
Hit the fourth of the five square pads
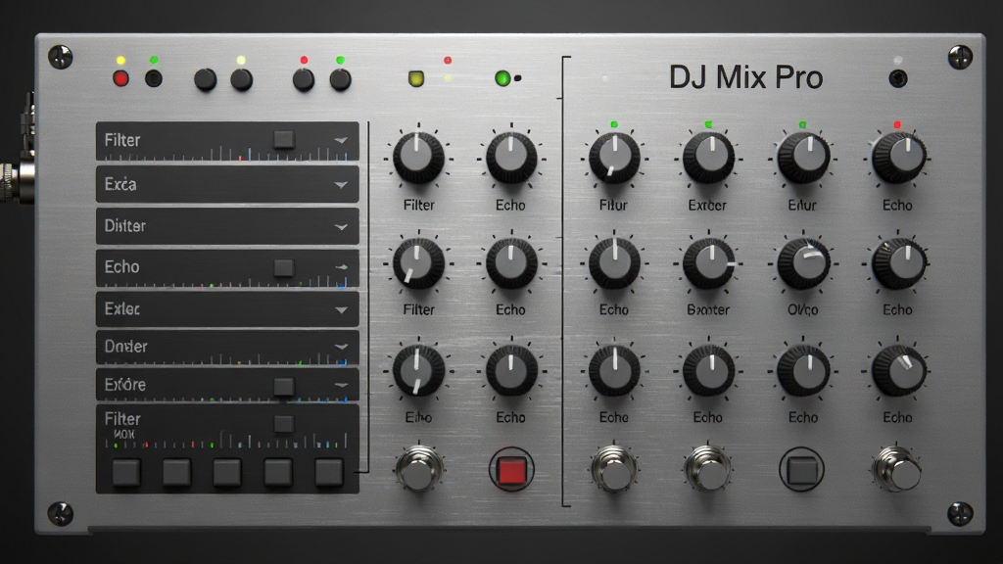pyautogui.click(x=278, y=473)
